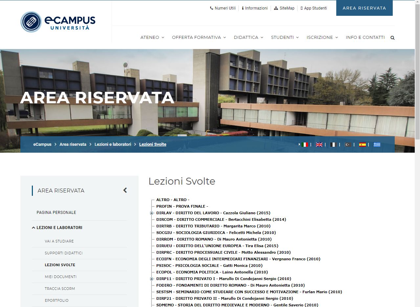Open App Studenti link

pos(314,8)
